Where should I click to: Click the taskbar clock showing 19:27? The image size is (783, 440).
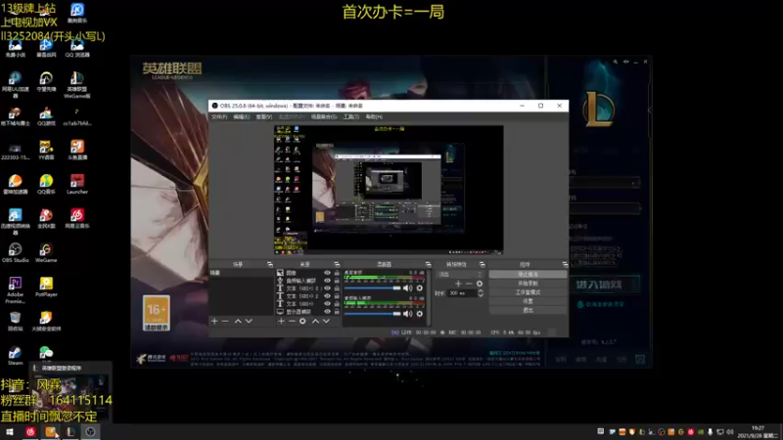[x=758, y=432]
